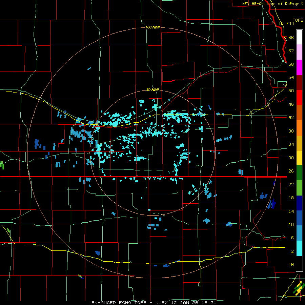Click the 12 JAN 26 date stamp
This screenshot has width=305, height=305.
(186, 303)
